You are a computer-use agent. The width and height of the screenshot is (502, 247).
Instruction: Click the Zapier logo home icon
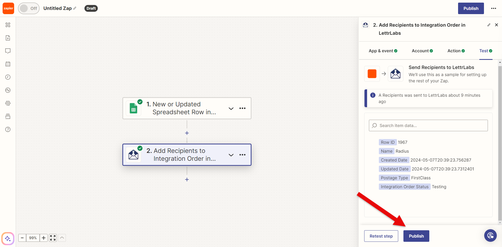click(x=8, y=8)
